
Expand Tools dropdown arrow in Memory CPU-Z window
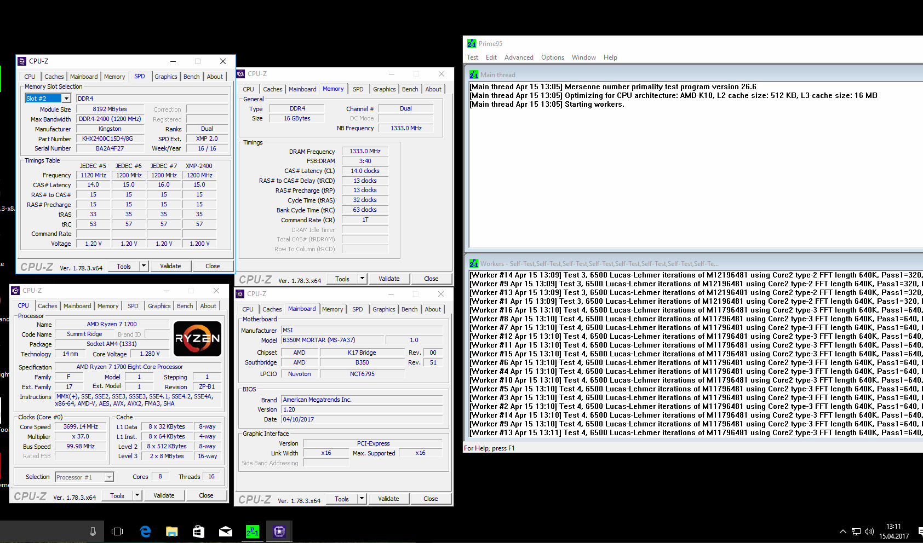(x=362, y=279)
